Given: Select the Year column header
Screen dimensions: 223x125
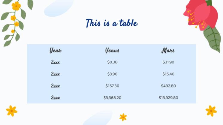Looking at the screenshot, I should [56, 51].
